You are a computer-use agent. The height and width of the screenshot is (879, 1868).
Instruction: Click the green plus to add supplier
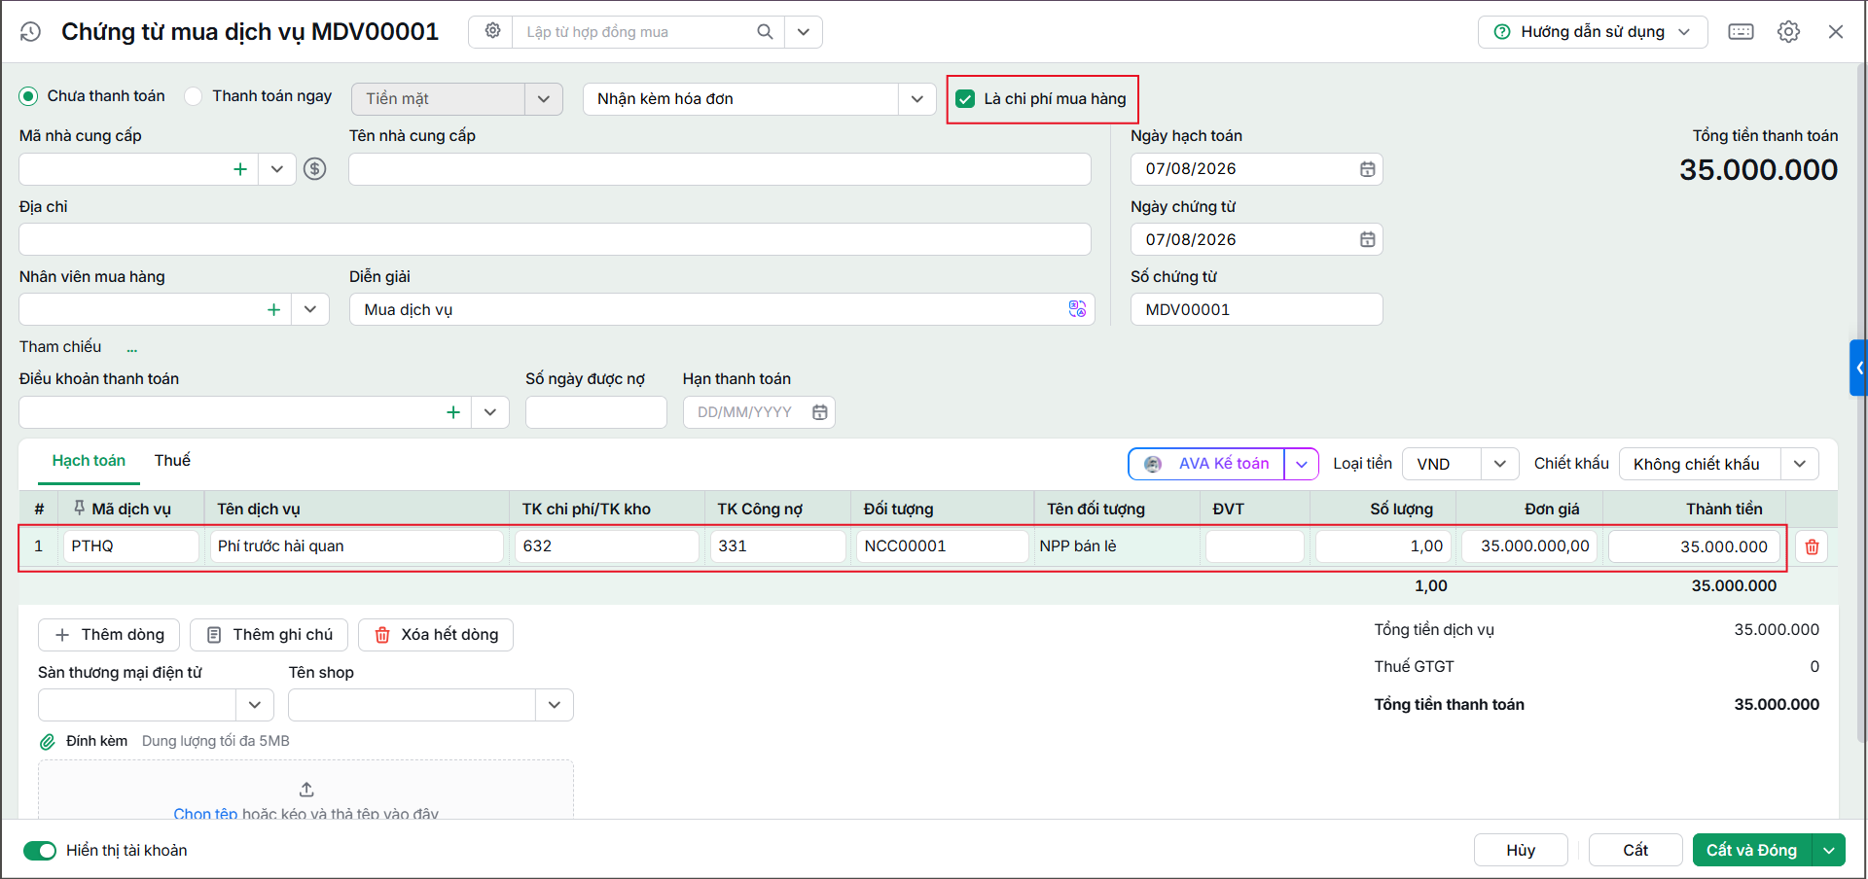click(x=240, y=169)
